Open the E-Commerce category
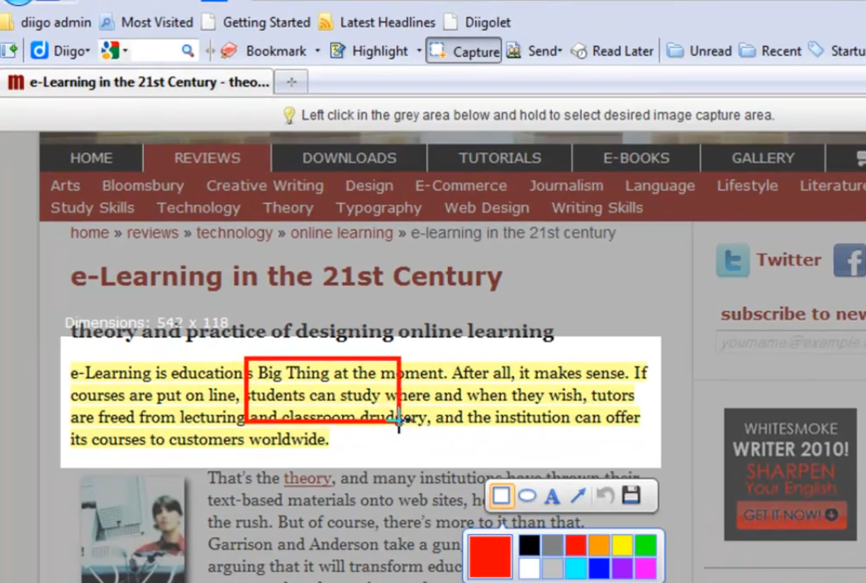866x583 pixels. tap(461, 186)
